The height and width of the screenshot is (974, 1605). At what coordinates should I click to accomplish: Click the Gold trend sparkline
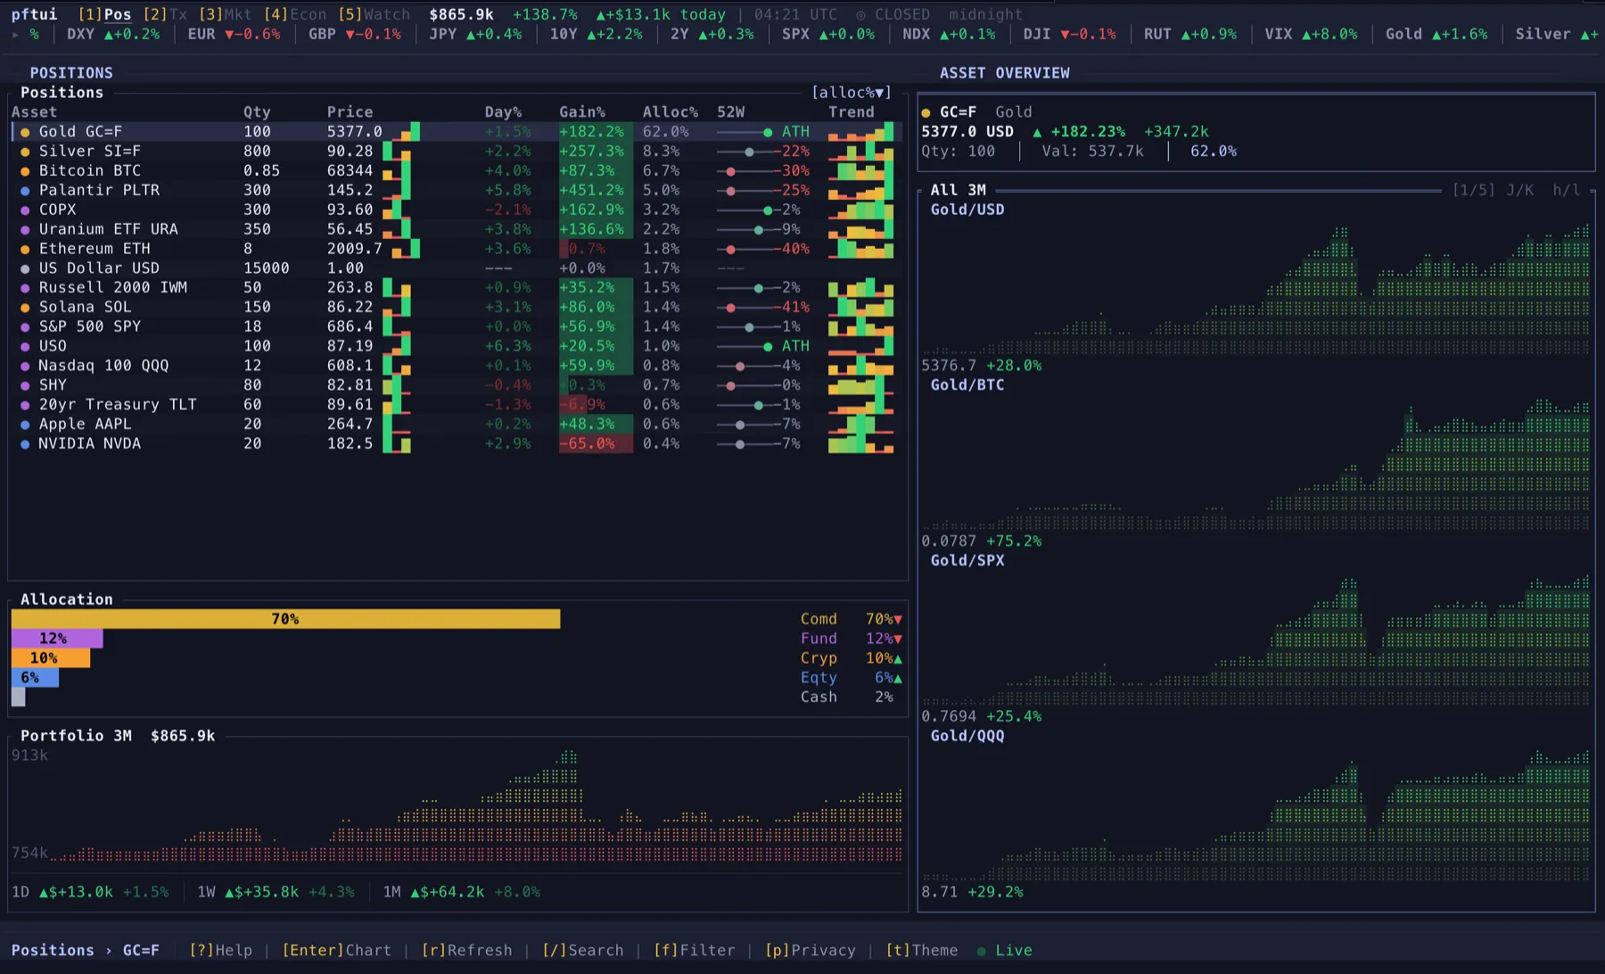click(860, 132)
